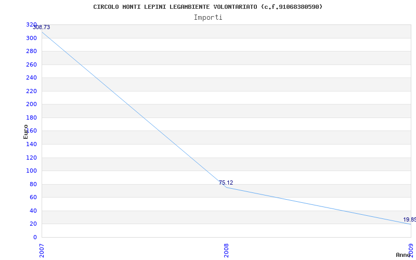Click the 'Anno' x-axis title
416x260 pixels.
403,255
